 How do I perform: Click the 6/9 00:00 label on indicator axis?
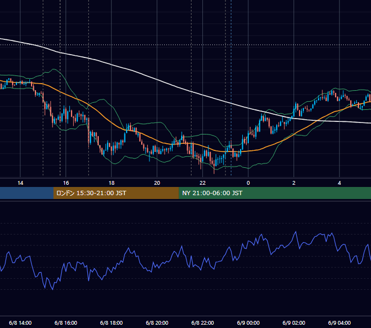click(248, 323)
